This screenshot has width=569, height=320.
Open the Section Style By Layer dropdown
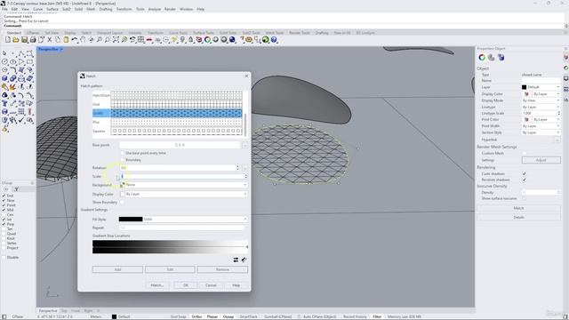pyautogui.click(x=541, y=132)
